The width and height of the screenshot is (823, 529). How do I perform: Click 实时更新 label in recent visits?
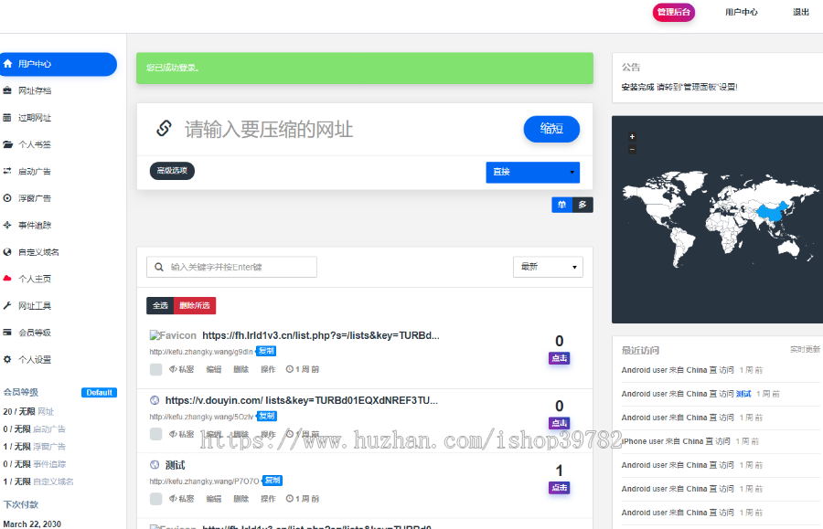pyautogui.click(x=805, y=349)
